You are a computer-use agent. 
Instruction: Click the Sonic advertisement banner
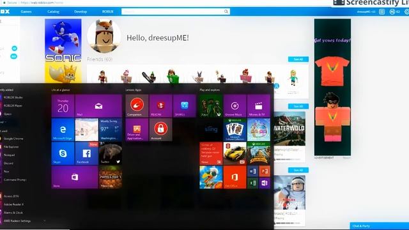(63, 51)
